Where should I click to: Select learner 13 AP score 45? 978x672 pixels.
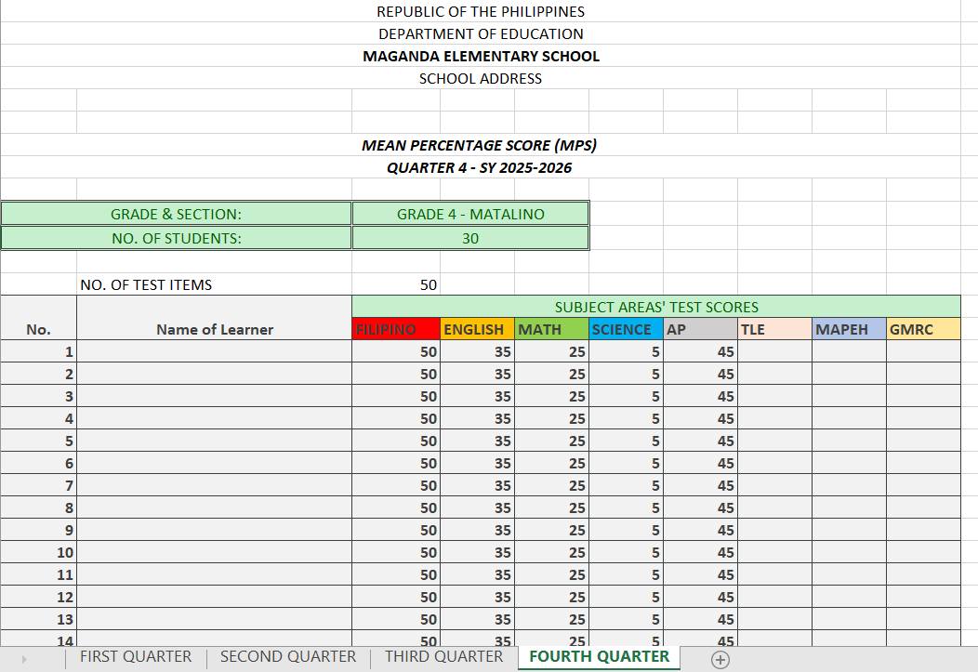(x=700, y=620)
